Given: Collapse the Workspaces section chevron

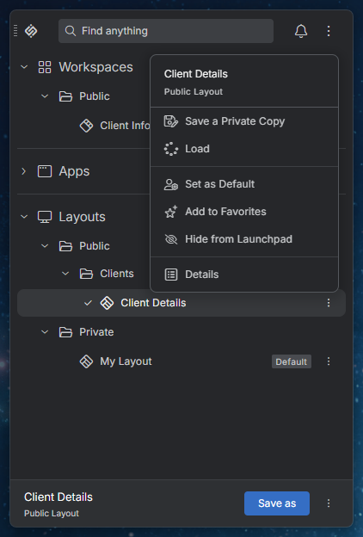Looking at the screenshot, I should pos(24,67).
